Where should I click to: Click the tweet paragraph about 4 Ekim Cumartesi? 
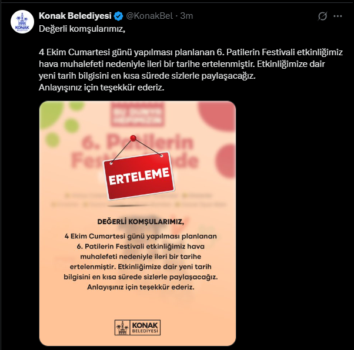pos(191,64)
